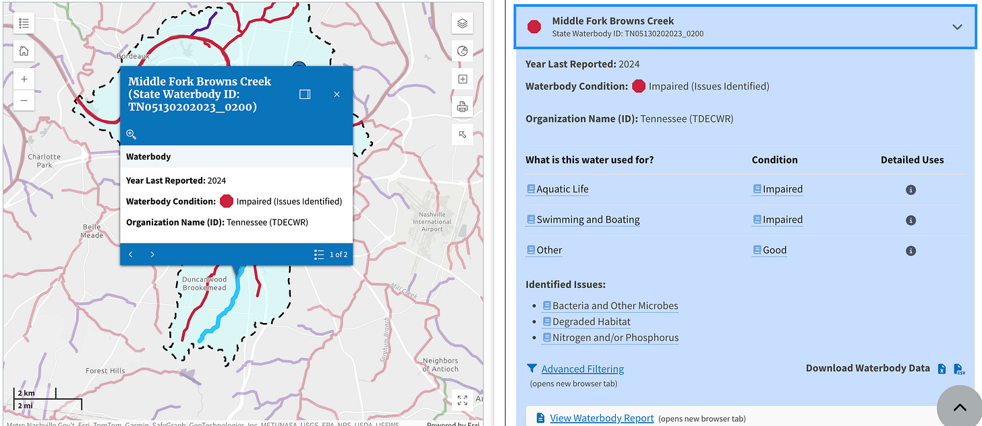This screenshot has height=426, width=982.
Task: Open the View Waterbody Report link
Action: [x=602, y=418]
